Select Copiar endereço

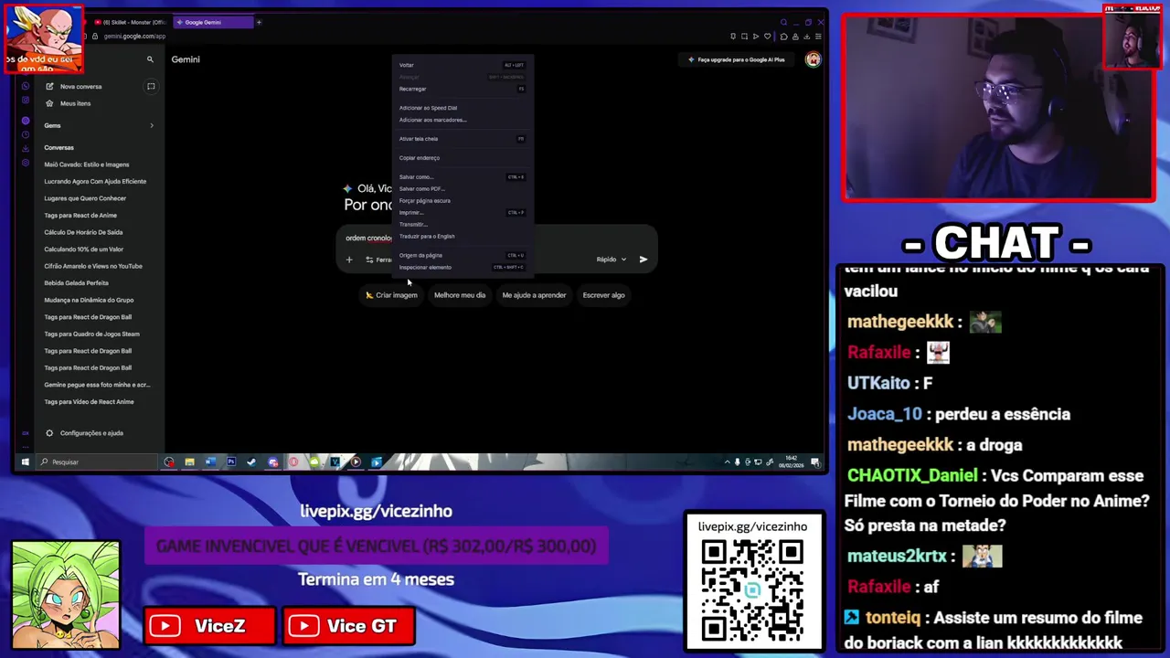(x=462, y=158)
